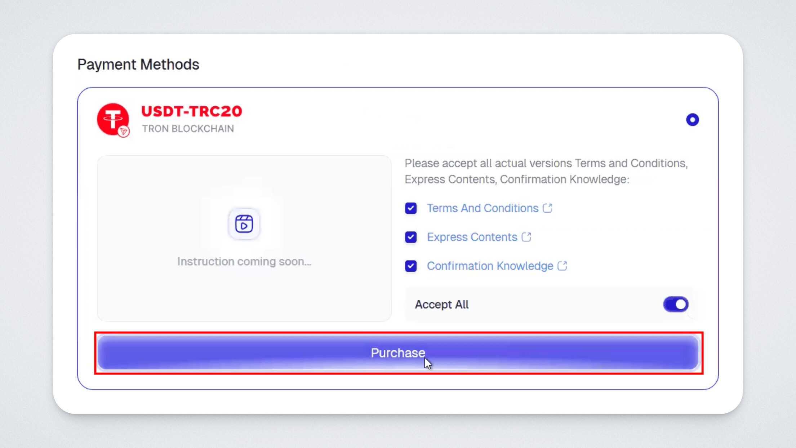Screen dimensions: 796x448
Task: Open Express Contents external-link icon
Action: pos(526,237)
